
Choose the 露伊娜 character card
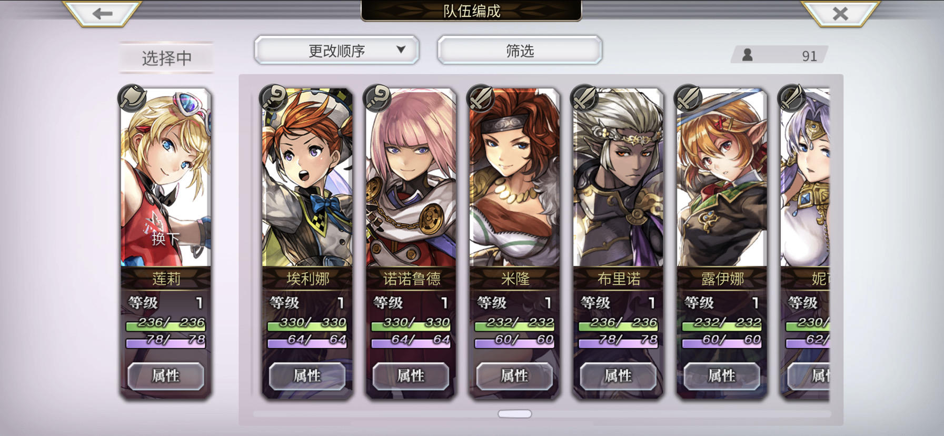tap(721, 242)
